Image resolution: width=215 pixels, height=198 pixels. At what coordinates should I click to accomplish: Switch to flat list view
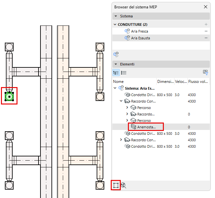pyautogui.click(x=124, y=73)
